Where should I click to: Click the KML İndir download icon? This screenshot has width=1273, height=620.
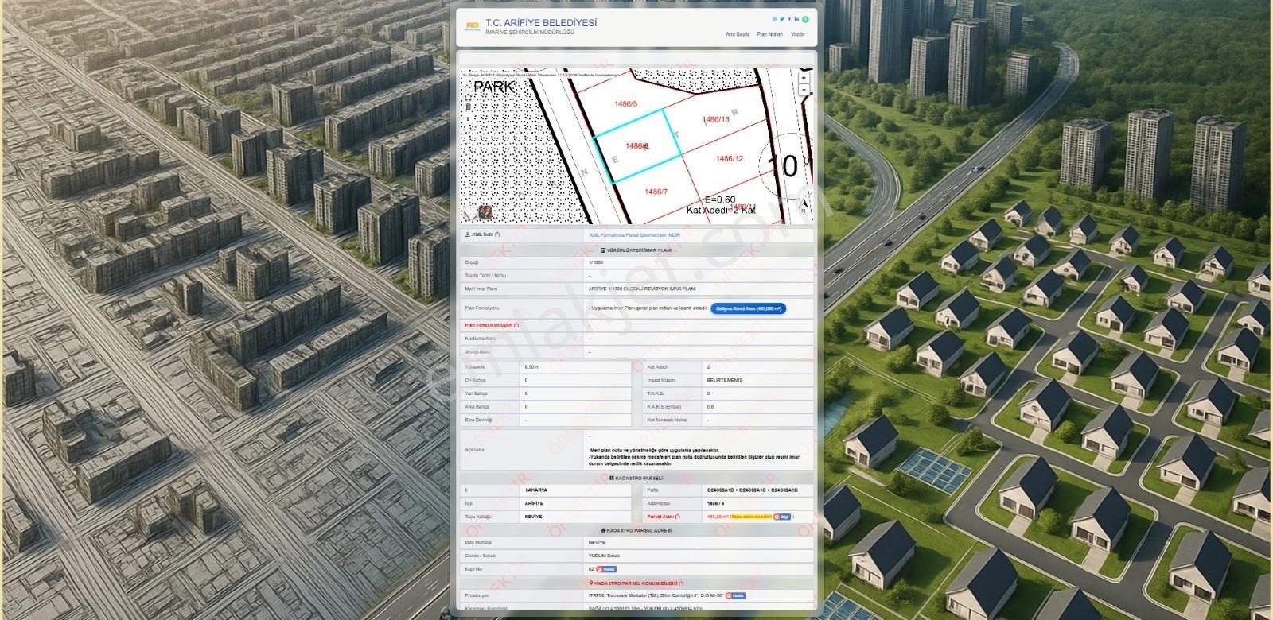pos(468,234)
